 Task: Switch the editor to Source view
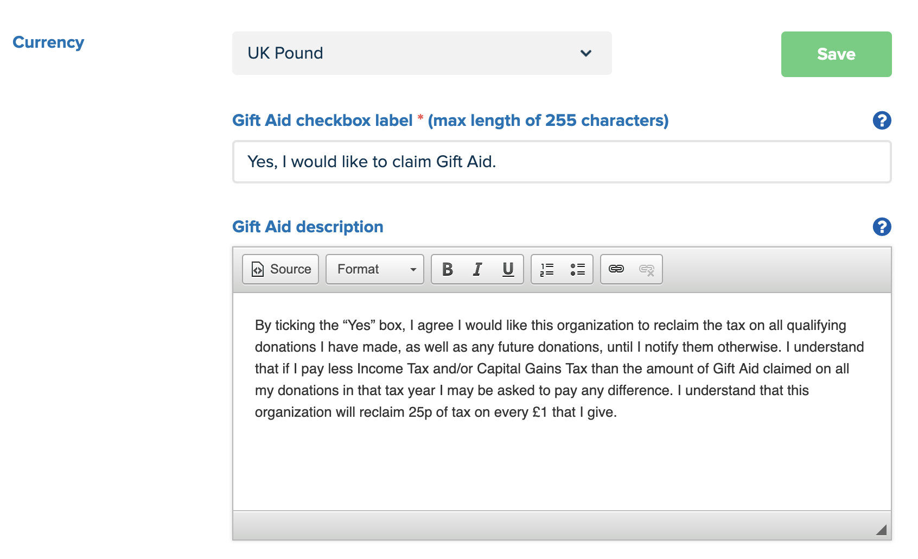coord(280,269)
